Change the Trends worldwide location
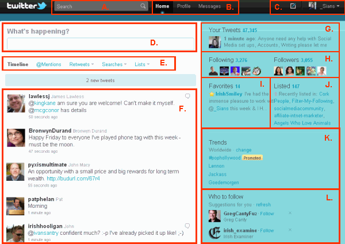This screenshot has height=244, width=345. point(244,150)
